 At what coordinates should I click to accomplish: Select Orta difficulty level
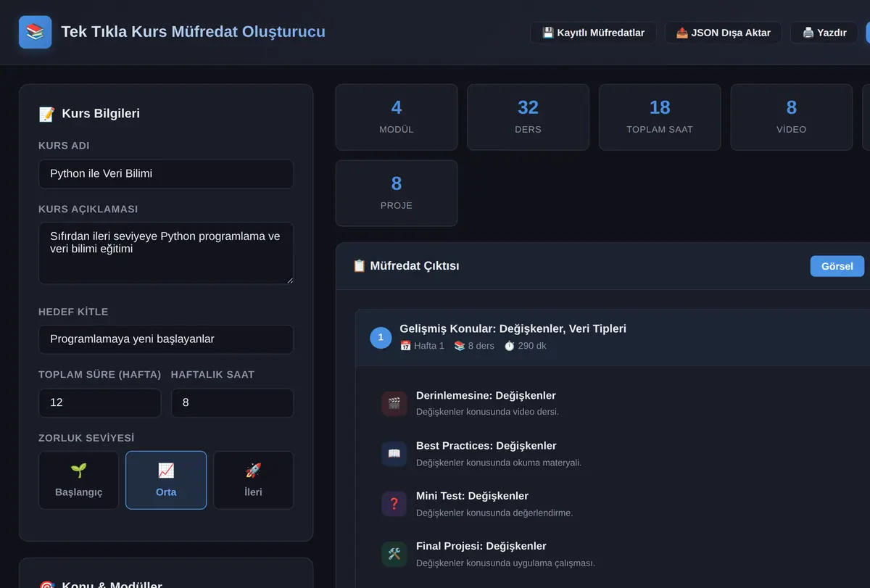pyautogui.click(x=166, y=480)
